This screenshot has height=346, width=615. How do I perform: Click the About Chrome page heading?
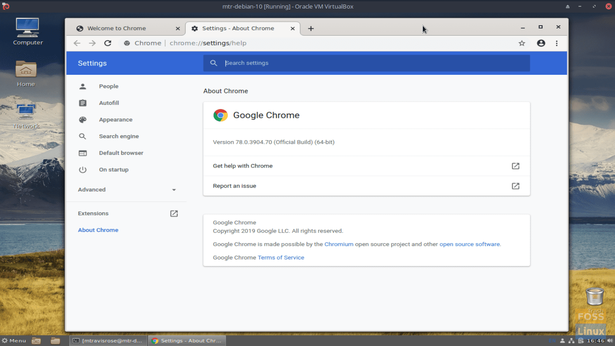point(226,91)
